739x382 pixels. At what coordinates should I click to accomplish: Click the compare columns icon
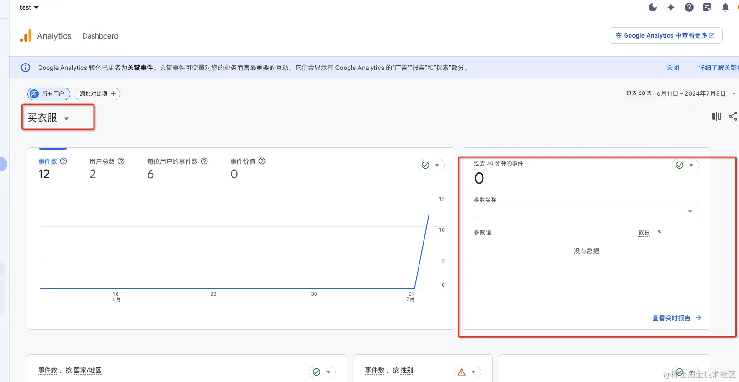click(x=717, y=116)
